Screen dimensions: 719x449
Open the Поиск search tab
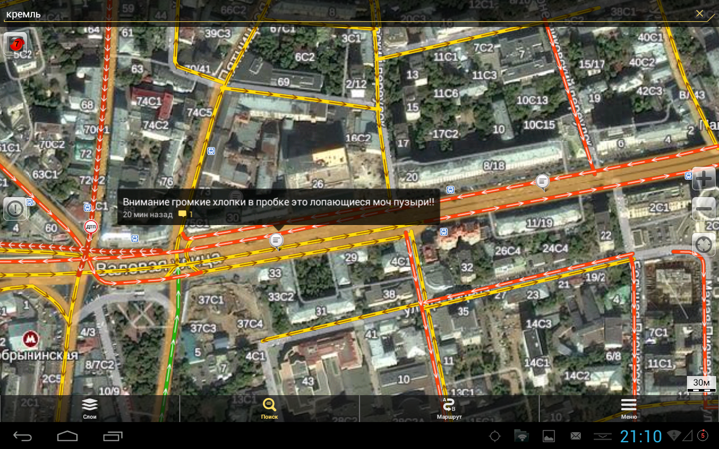pyautogui.click(x=270, y=409)
